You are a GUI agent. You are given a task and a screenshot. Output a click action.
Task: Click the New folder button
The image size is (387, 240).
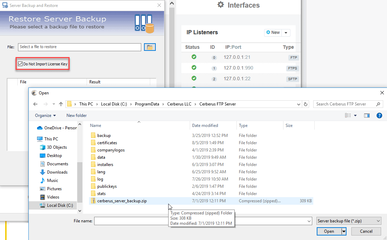pyautogui.click(x=76, y=116)
